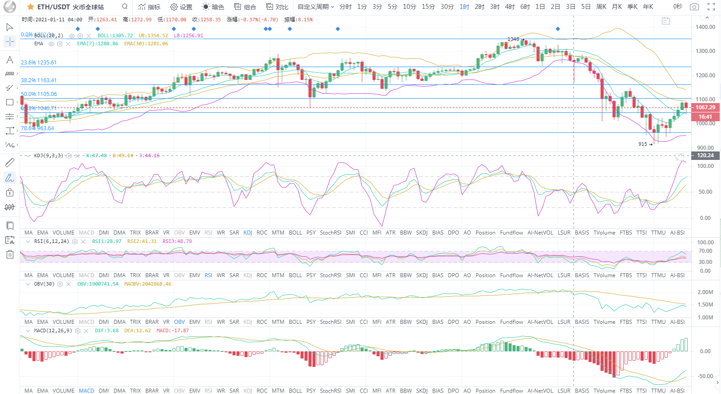Toggle BOLL indicator visibility eye
721x394 pixels.
point(72,36)
